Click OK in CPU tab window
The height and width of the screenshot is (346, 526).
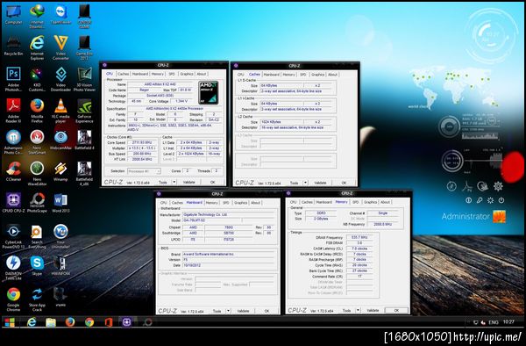212,182
